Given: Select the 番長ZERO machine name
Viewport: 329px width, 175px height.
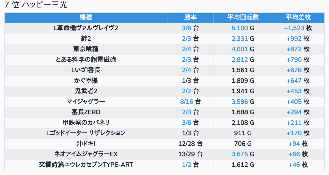Looking at the screenshot, I should [86, 112].
